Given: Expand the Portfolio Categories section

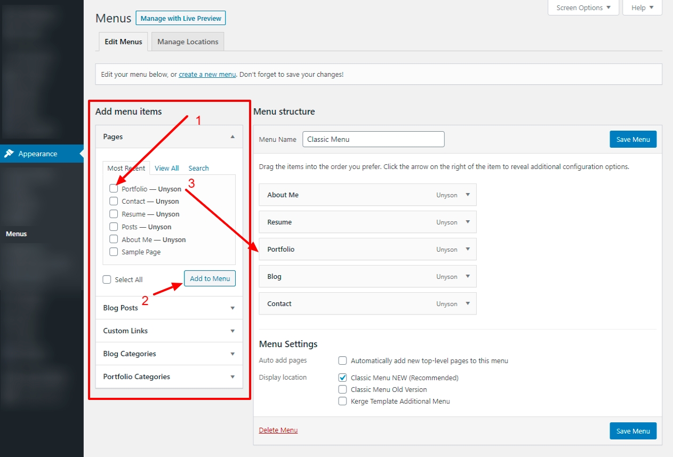Looking at the screenshot, I should [x=233, y=377].
